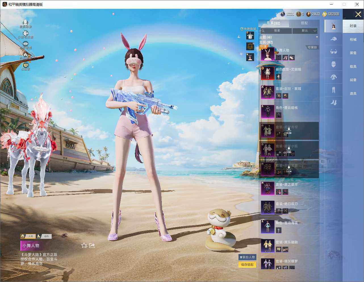Click the 套装(182) section header text
Viewport: 364px width, 282px height.
(x=266, y=42)
